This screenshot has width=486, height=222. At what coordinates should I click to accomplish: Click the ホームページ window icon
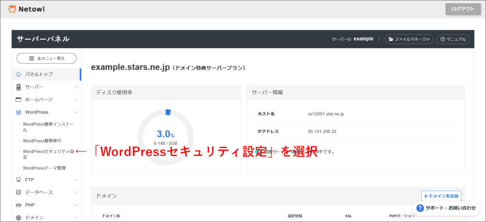(x=19, y=99)
